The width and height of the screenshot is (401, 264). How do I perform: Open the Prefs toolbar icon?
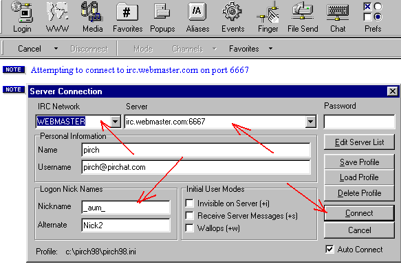coord(373,17)
